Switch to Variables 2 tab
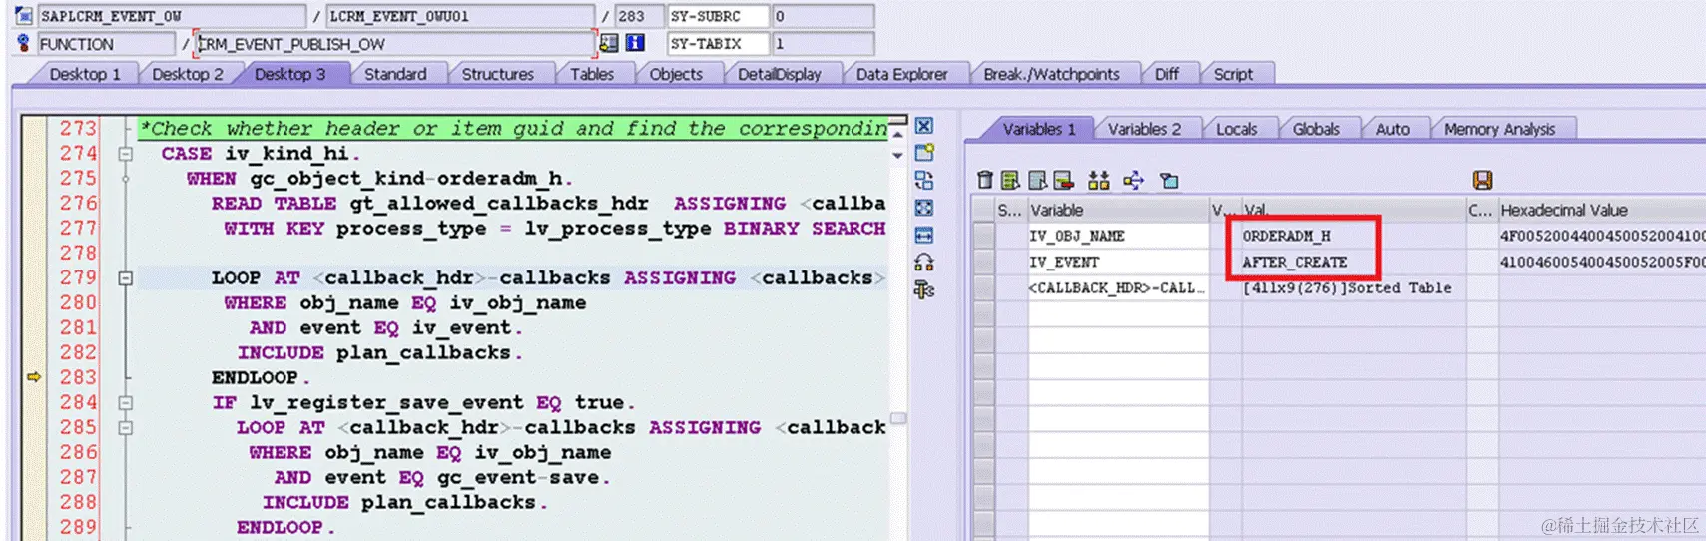This screenshot has height=541, width=1706. 1145,129
